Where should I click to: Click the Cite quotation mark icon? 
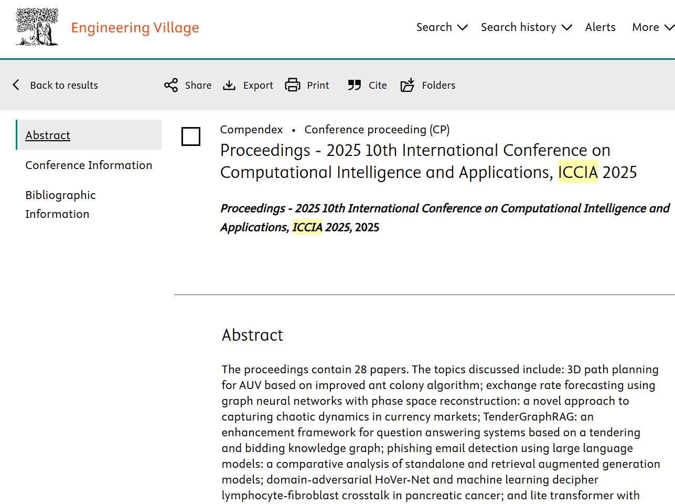point(355,85)
